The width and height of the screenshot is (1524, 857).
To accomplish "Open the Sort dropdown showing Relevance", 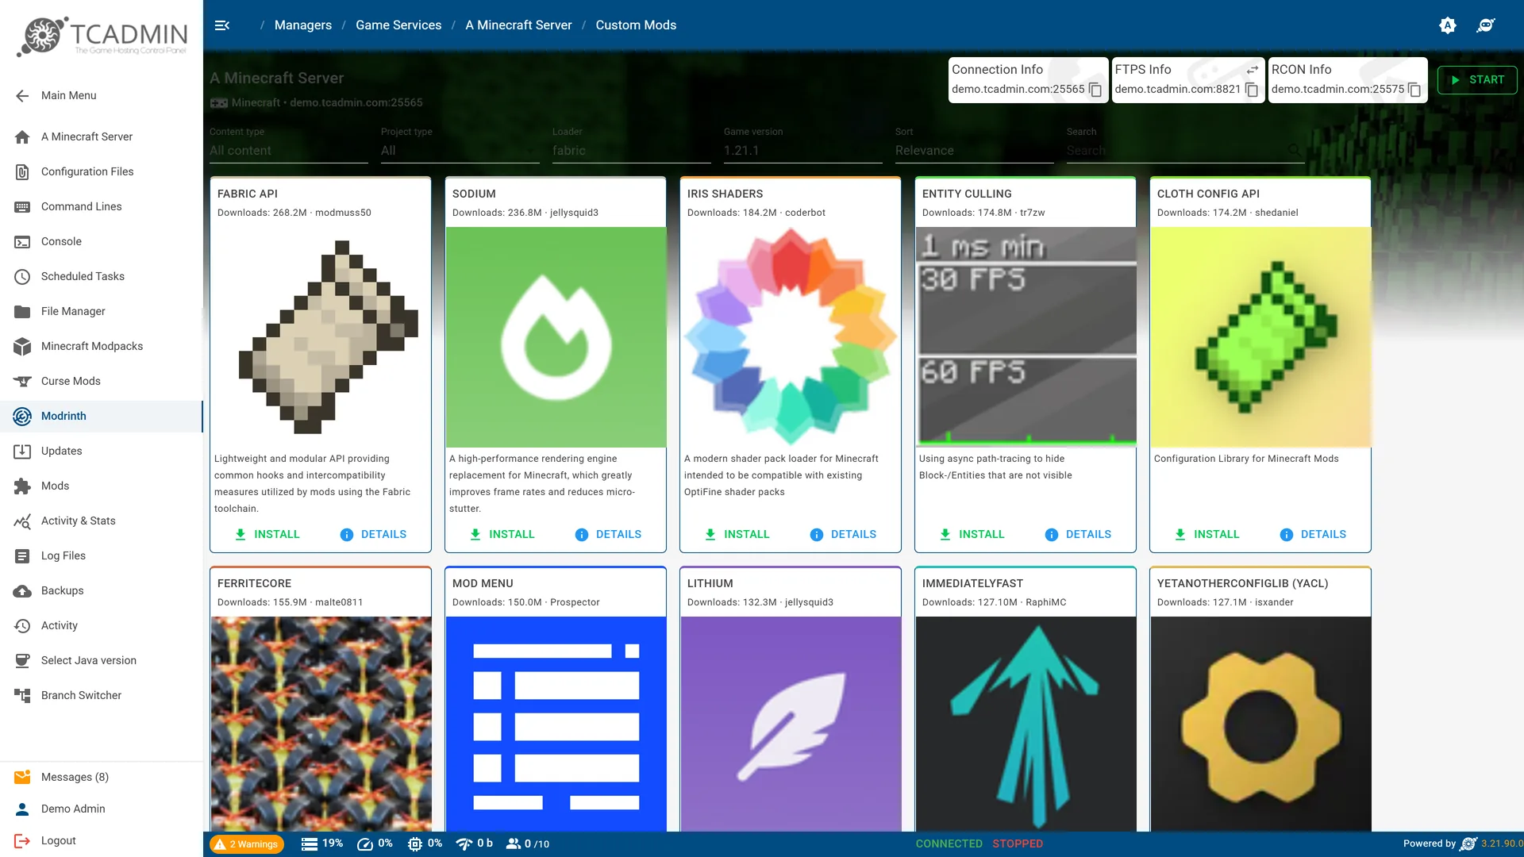I will coord(975,150).
